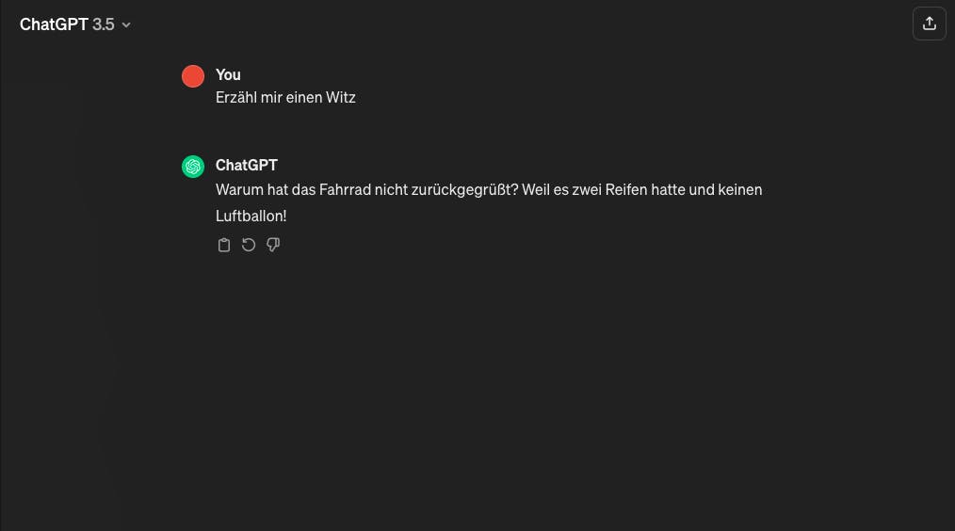
Task: Click the word "Reifen" in the response
Action: 626,190
